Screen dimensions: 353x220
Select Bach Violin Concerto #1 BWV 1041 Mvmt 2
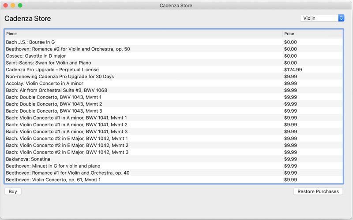tap(173, 125)
